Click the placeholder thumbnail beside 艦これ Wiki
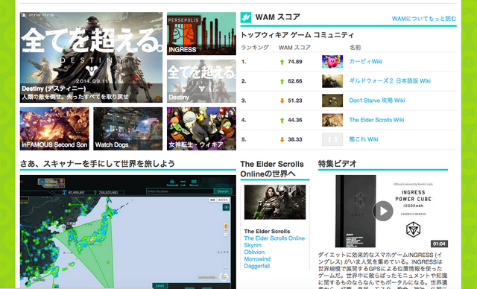The width and height of the screenshot is (477, 289). (x=332, y=139)
